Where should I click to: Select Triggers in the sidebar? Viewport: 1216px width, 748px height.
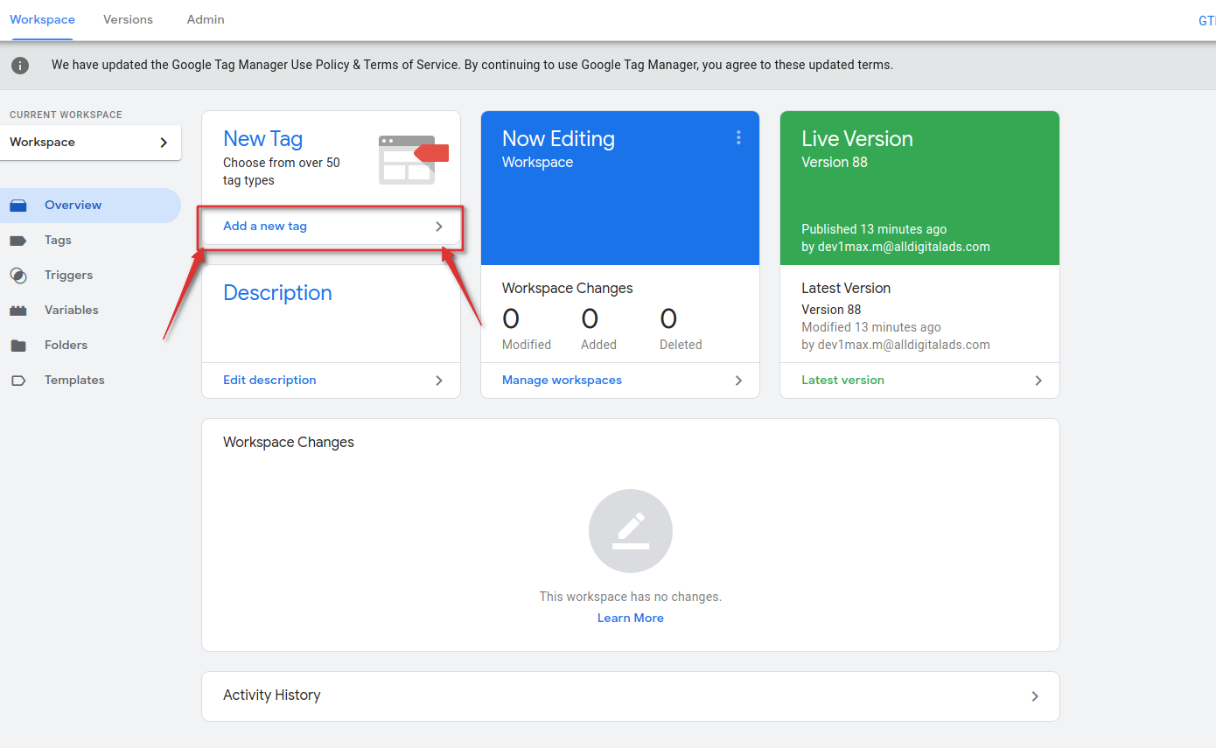pos(90,276)
